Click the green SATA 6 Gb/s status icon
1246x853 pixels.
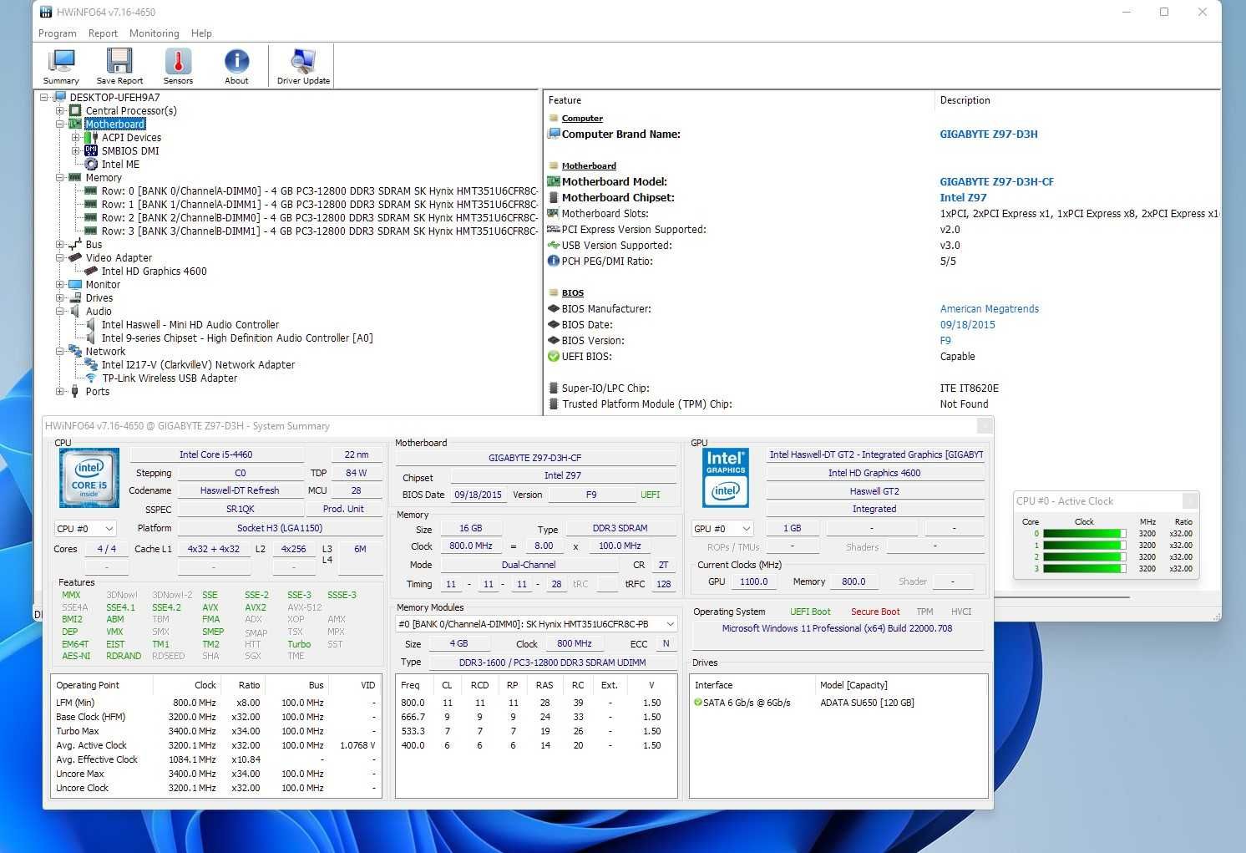click(698, 703)
